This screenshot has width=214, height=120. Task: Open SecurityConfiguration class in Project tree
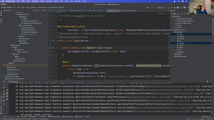click(x=30, y=32)
